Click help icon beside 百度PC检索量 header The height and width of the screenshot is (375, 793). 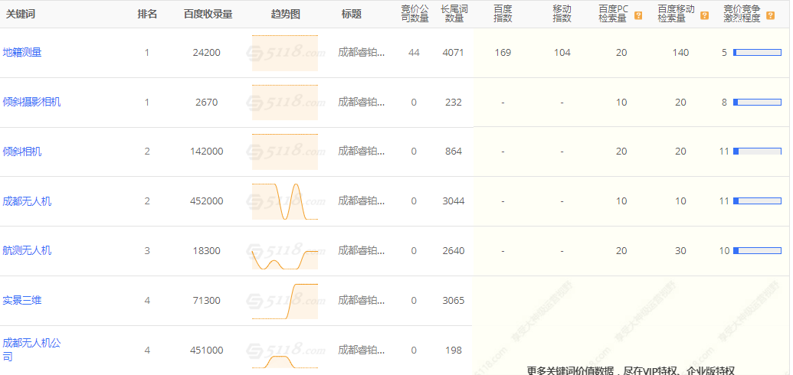click(x=638, y=15)
